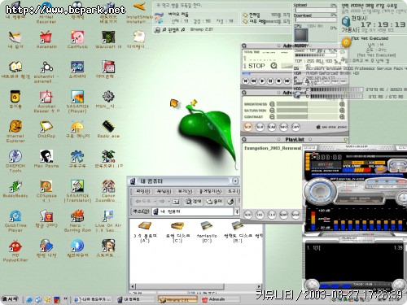Expand the address bar dropdown in My Computer
Image resolution: width=407 pixels, height=305 pixels.
coord(237,211)
